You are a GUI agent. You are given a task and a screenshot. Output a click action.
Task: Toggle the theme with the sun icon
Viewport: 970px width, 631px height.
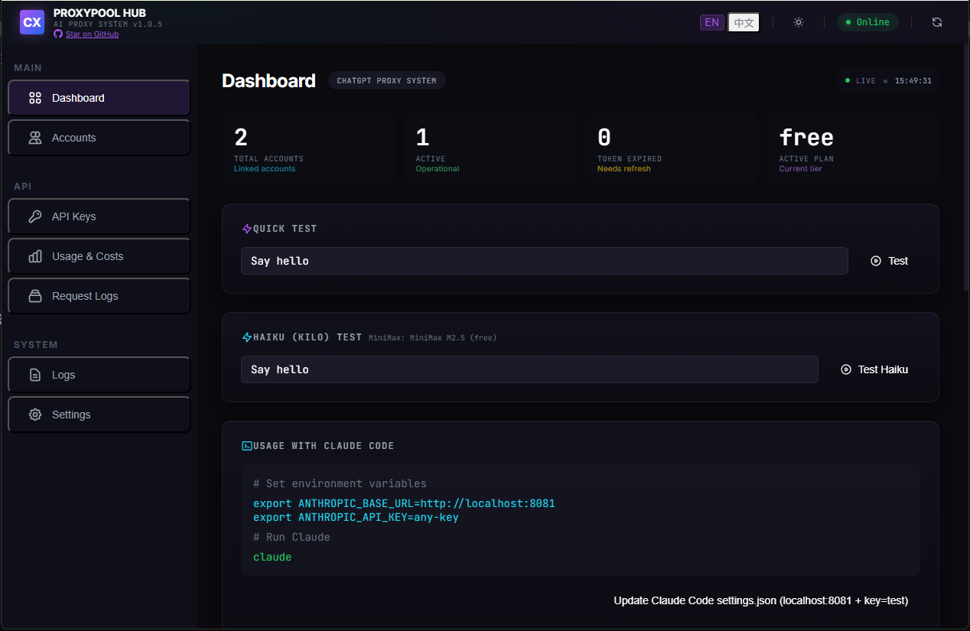pos(798,22)
